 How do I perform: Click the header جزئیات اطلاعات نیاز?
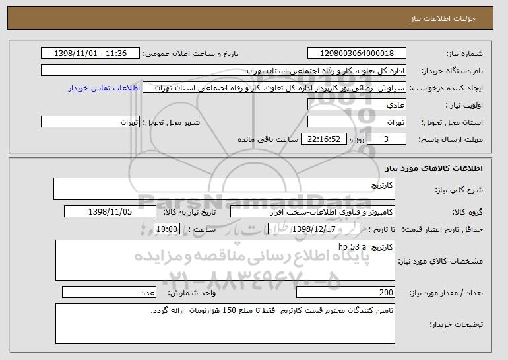point(443,18)
